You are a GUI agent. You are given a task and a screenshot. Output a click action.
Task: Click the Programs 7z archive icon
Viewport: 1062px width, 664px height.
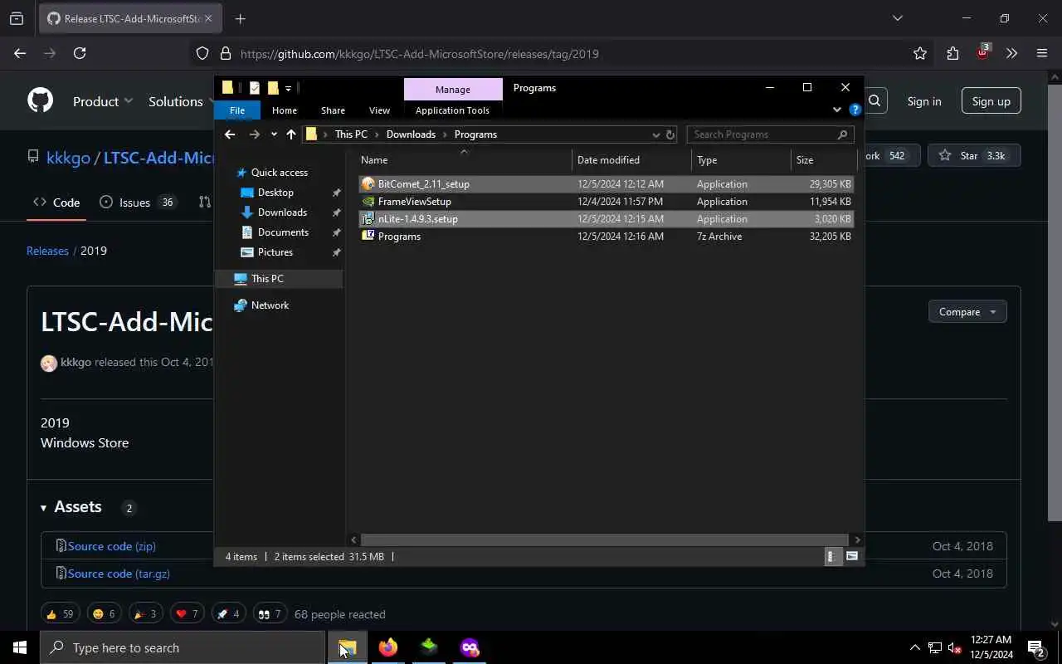(x=368, y=236)
